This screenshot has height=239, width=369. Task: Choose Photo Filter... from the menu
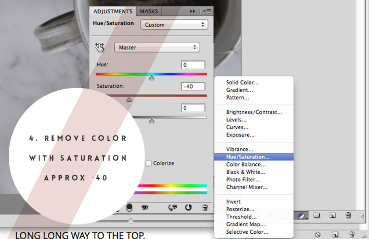coord(254,180)
